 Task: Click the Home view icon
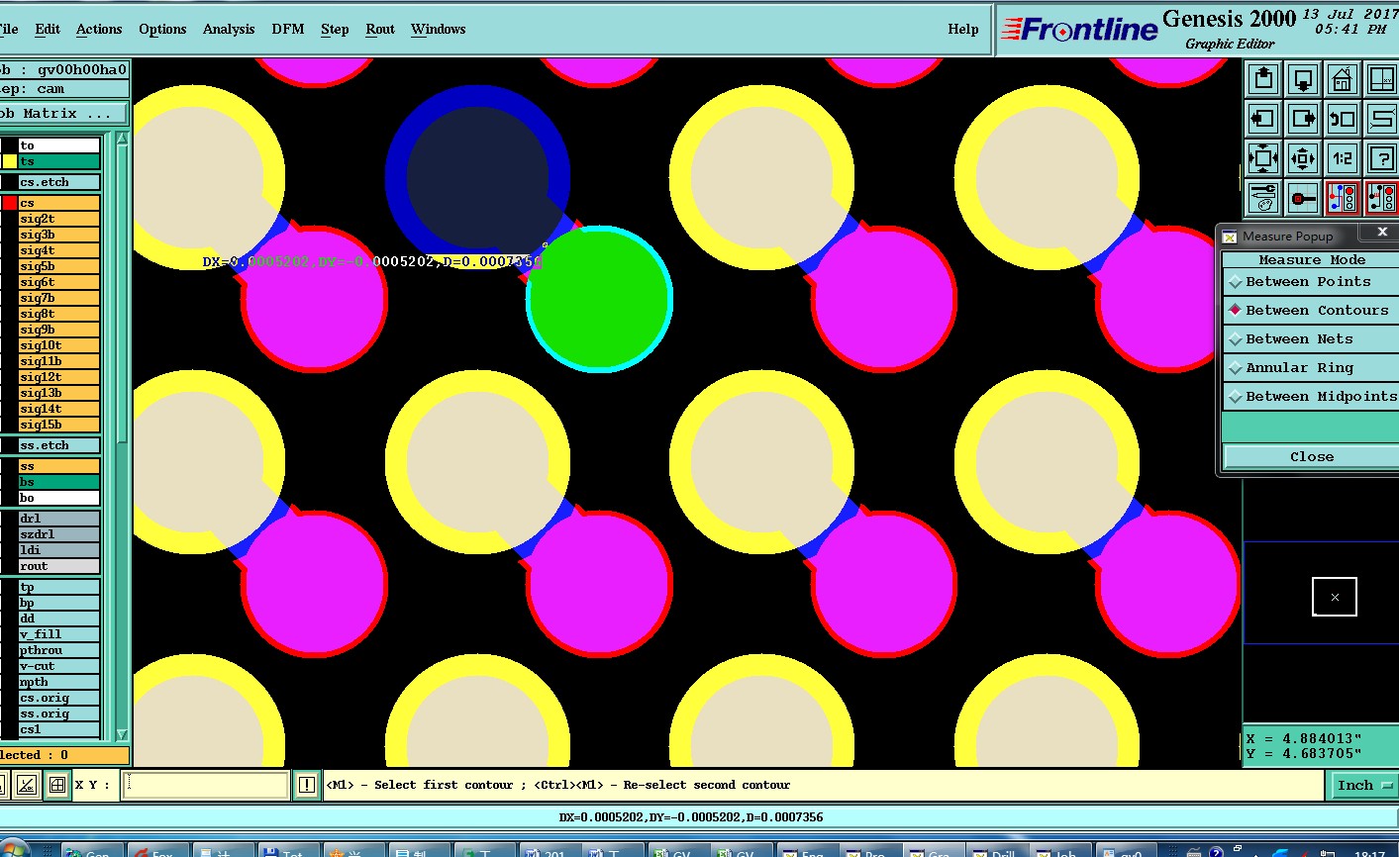tap(1343, 79)
